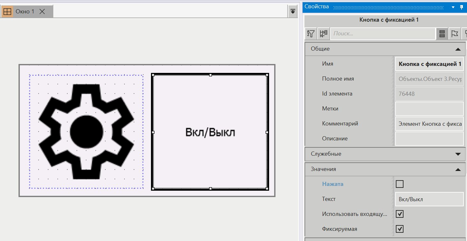467x241 pixels.
Task: Open Свойства panel options dropdown
Action: point(453,7)
